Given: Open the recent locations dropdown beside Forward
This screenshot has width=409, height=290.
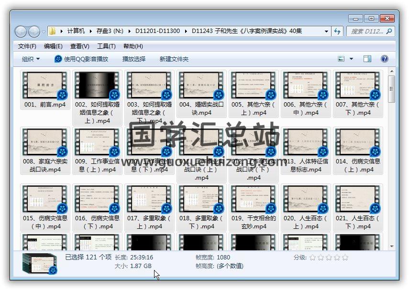Looking at the screenshot, I should coord(44,32).
